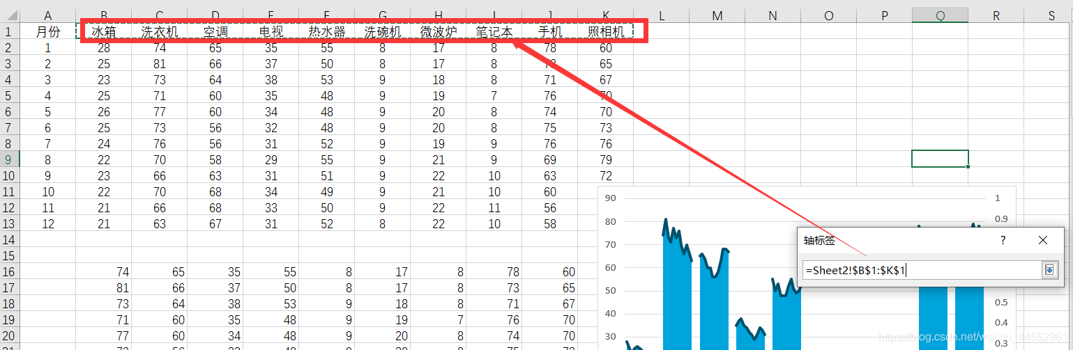Click the active cell Q9
The width and height of the screenshot is (1073, 350).
[x=940, y=159]
